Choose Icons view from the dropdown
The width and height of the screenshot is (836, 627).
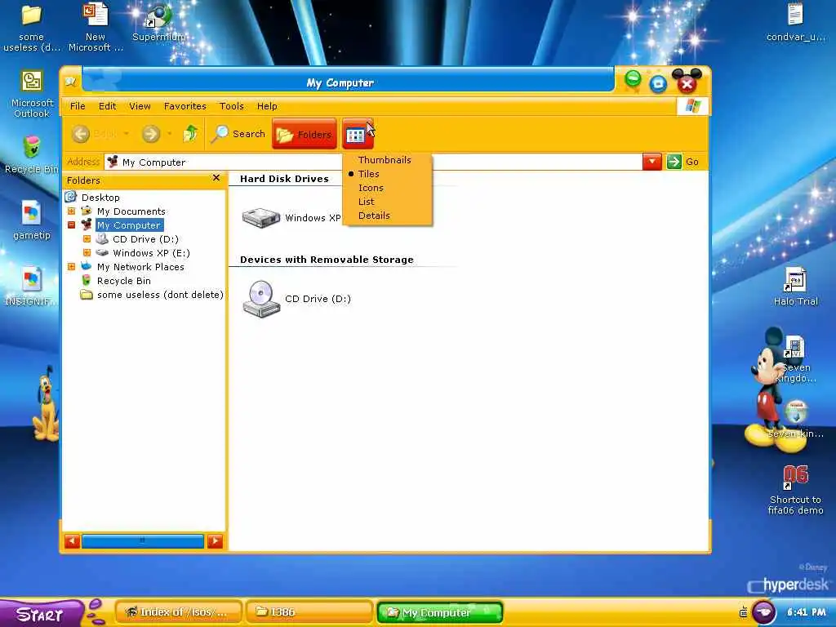coord(371,188)
